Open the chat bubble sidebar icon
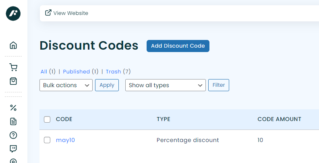319x163 pixels. pyautogui.click(x=13, y=148)
